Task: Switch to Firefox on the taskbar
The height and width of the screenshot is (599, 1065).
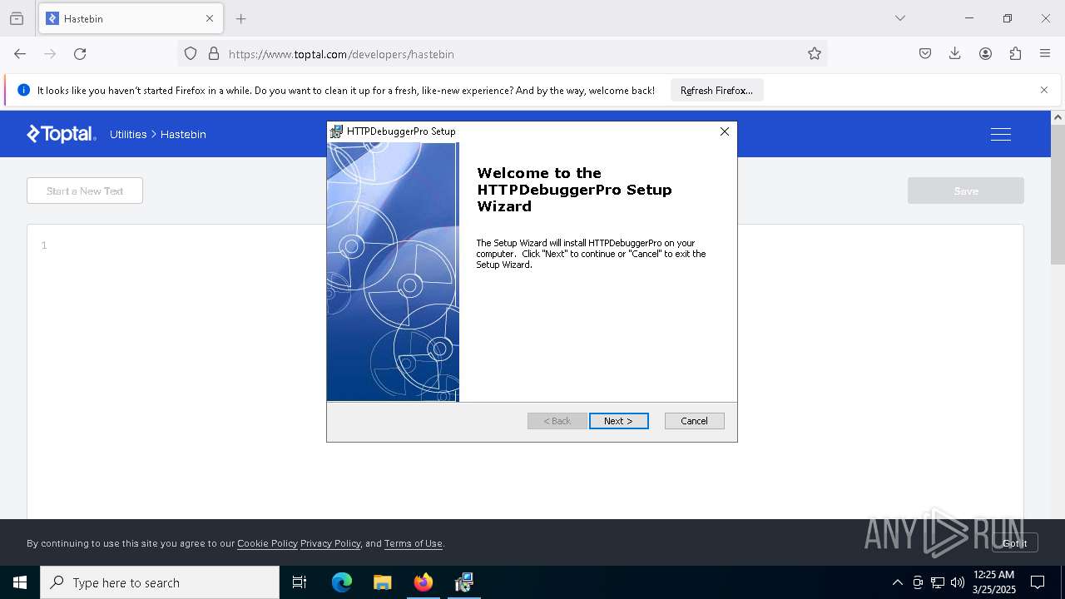Action: (x=424, y=582)
